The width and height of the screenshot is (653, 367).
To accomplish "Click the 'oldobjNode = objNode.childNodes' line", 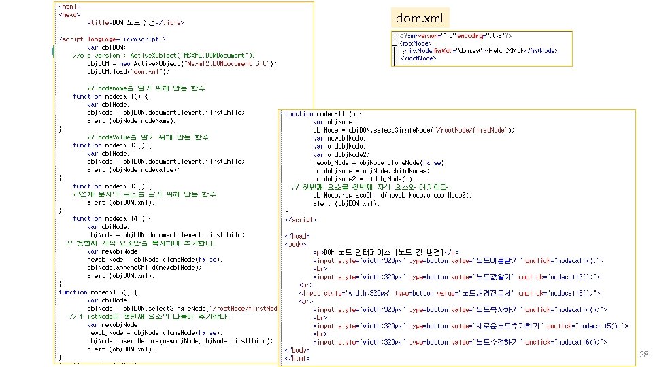I will [372, 171].
